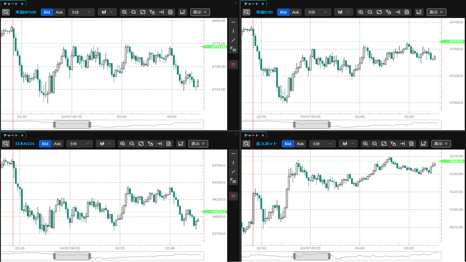The height and width of the screenshot is (262, 466).
Task: Switch 米国SP500 chart to Ask prices
Action: pyautogui.click(x=59, y=12)
